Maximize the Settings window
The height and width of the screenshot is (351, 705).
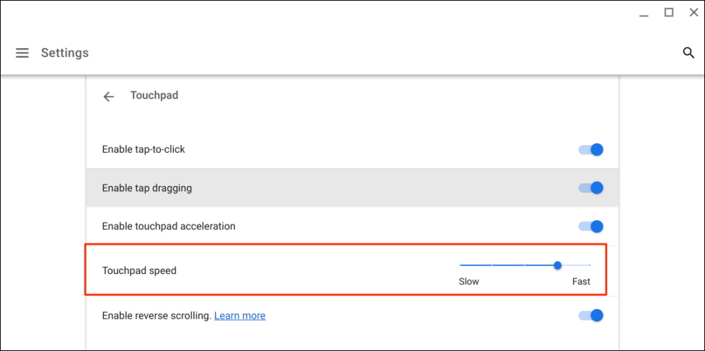tap(669, 12)
